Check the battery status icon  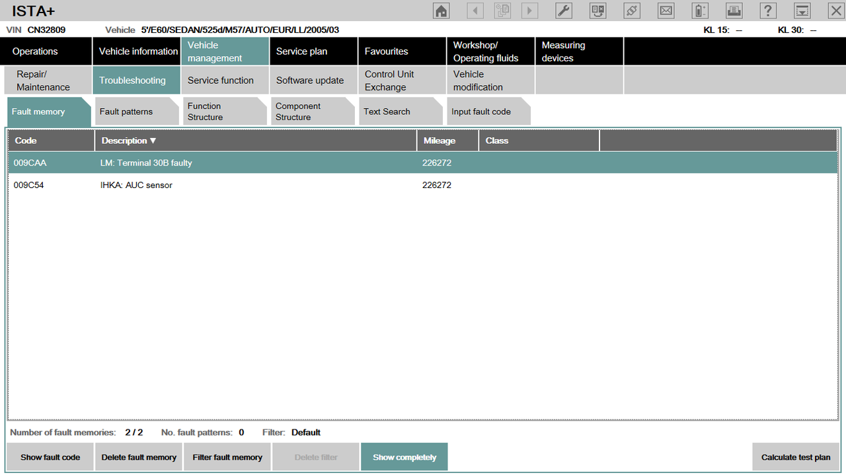[x=700, y=11]
